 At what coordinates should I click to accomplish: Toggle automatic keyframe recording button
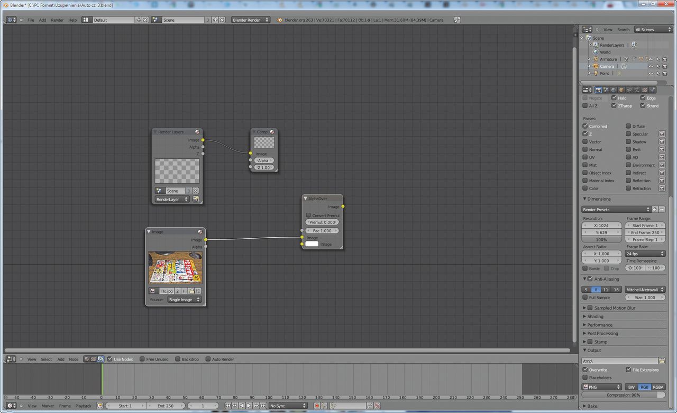pyautogui.click(x=317, y=406)
